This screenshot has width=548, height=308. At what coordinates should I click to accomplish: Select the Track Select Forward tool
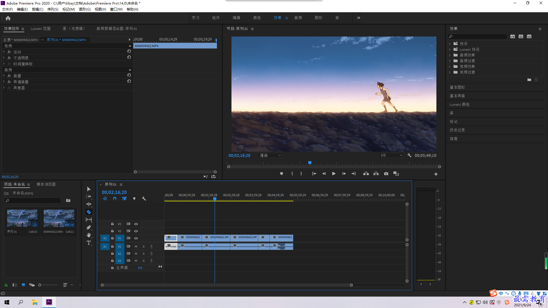click(x=89, y=196)
